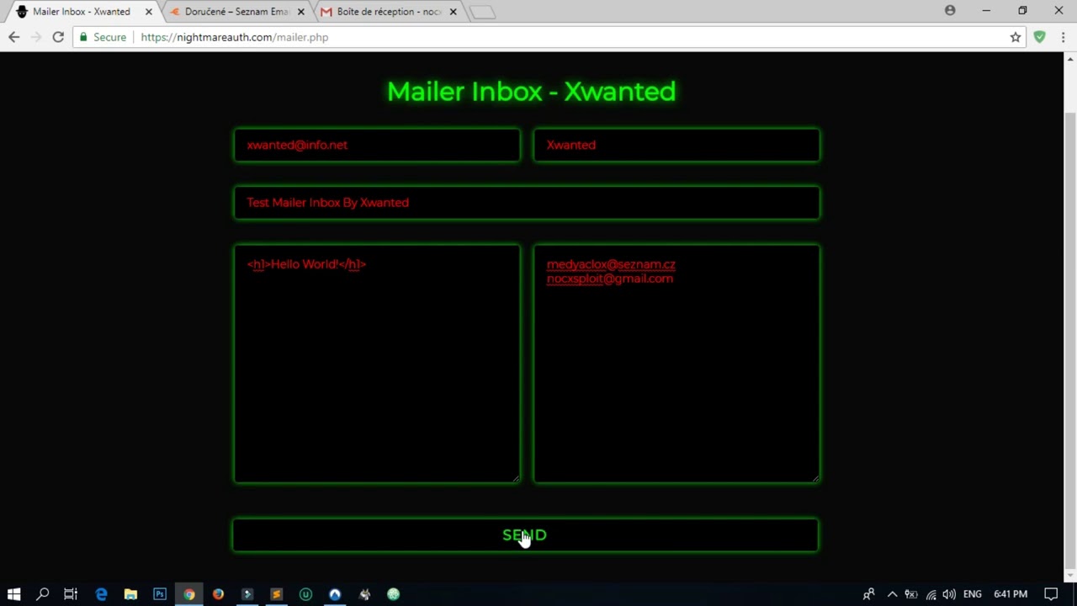This screenshot has width=1077, height=606.
Task: Open the Chrome three-dot menu
Action: click(1064, 37)
